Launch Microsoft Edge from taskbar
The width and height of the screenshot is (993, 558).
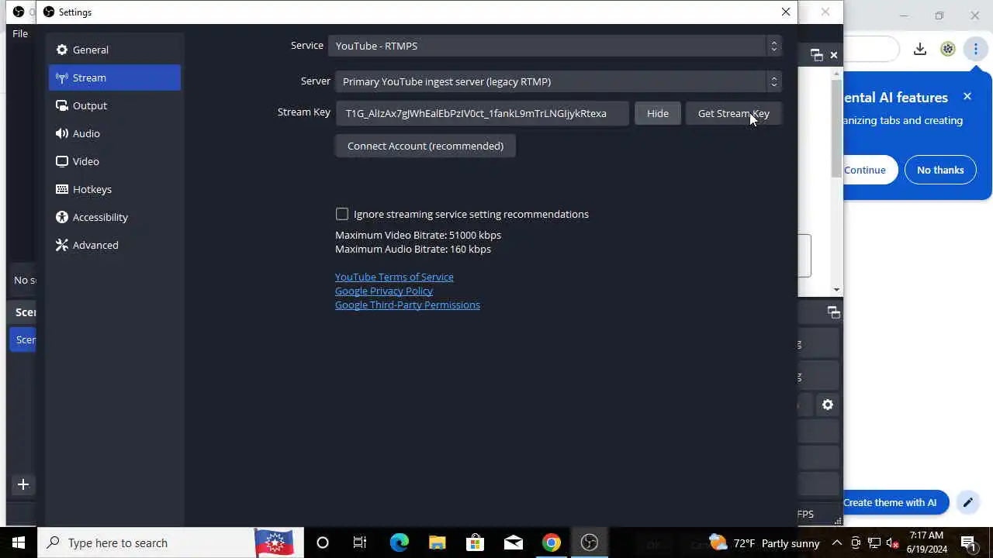click(x=399, y=542)
